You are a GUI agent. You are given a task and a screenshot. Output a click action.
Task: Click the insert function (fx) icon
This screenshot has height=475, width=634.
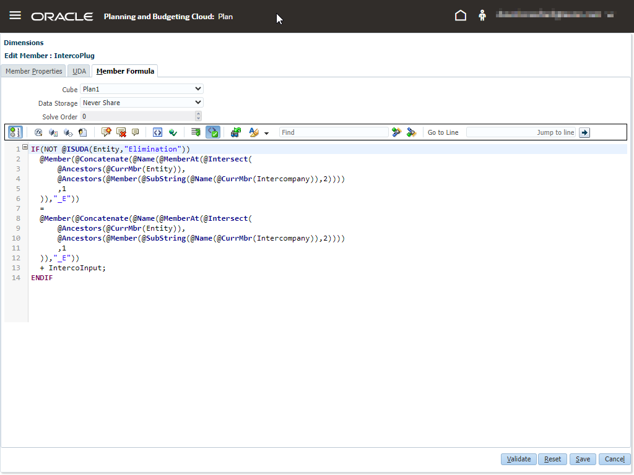tap(38, 132)
